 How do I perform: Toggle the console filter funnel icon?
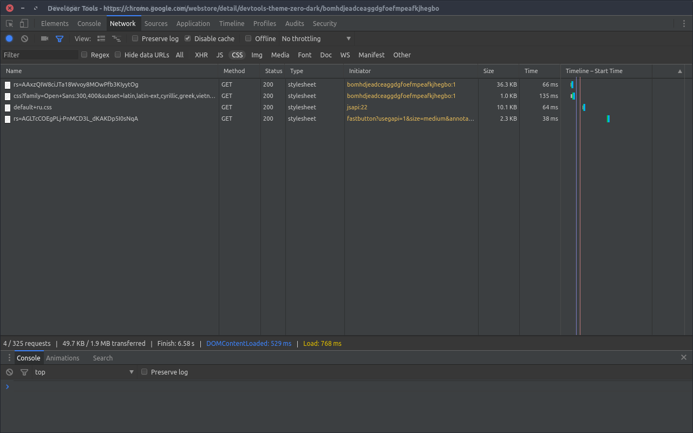pos(24,372)
